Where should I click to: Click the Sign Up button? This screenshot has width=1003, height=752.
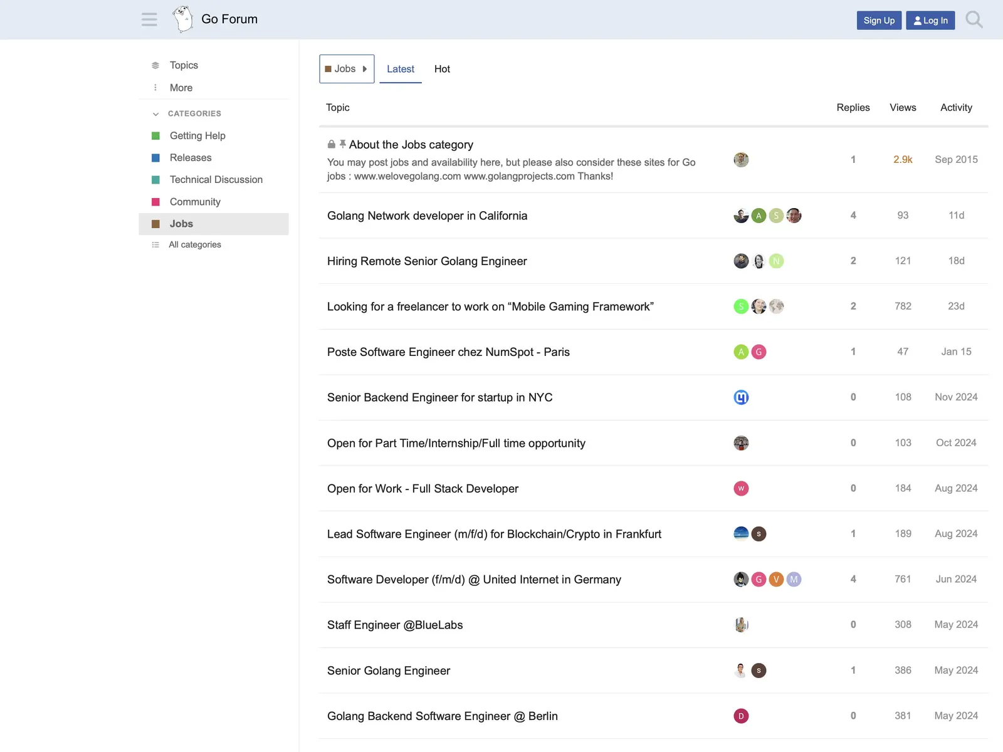[879, 21]
